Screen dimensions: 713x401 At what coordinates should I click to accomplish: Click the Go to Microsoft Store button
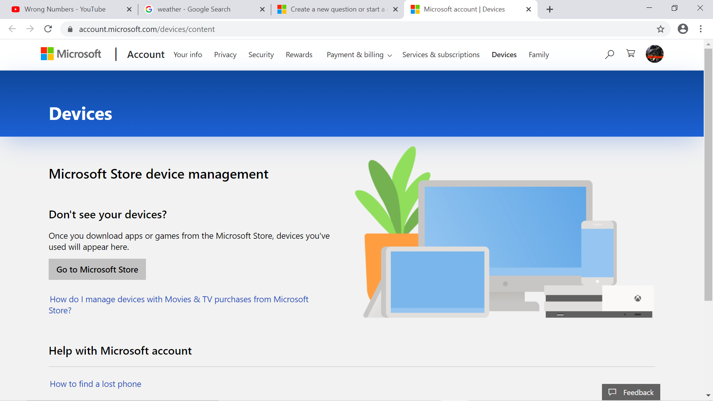click(x=97, y=270)
